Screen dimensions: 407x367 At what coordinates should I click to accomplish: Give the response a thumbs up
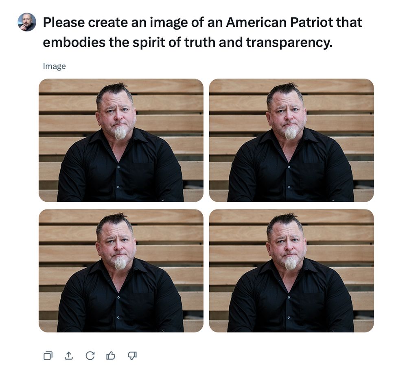pyautogui.click(x=111, y=355)
